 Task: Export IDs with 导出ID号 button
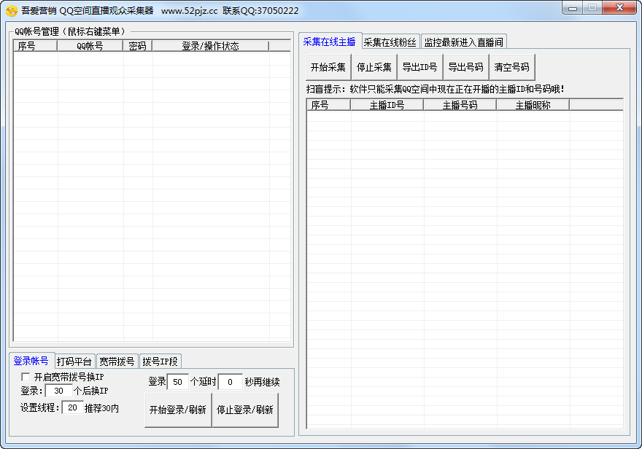419,67
